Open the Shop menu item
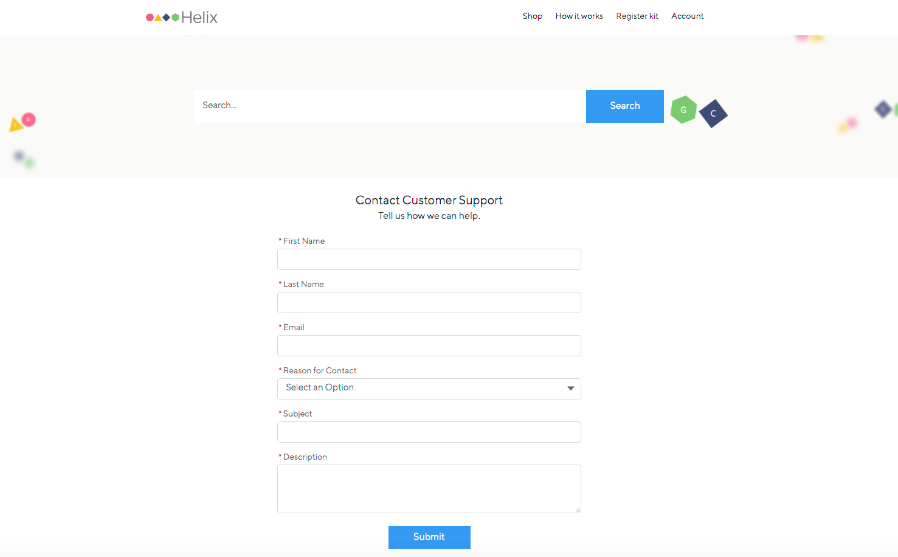Image resolution: width=898 pixels, height=557 pixels. pos(532,16)
